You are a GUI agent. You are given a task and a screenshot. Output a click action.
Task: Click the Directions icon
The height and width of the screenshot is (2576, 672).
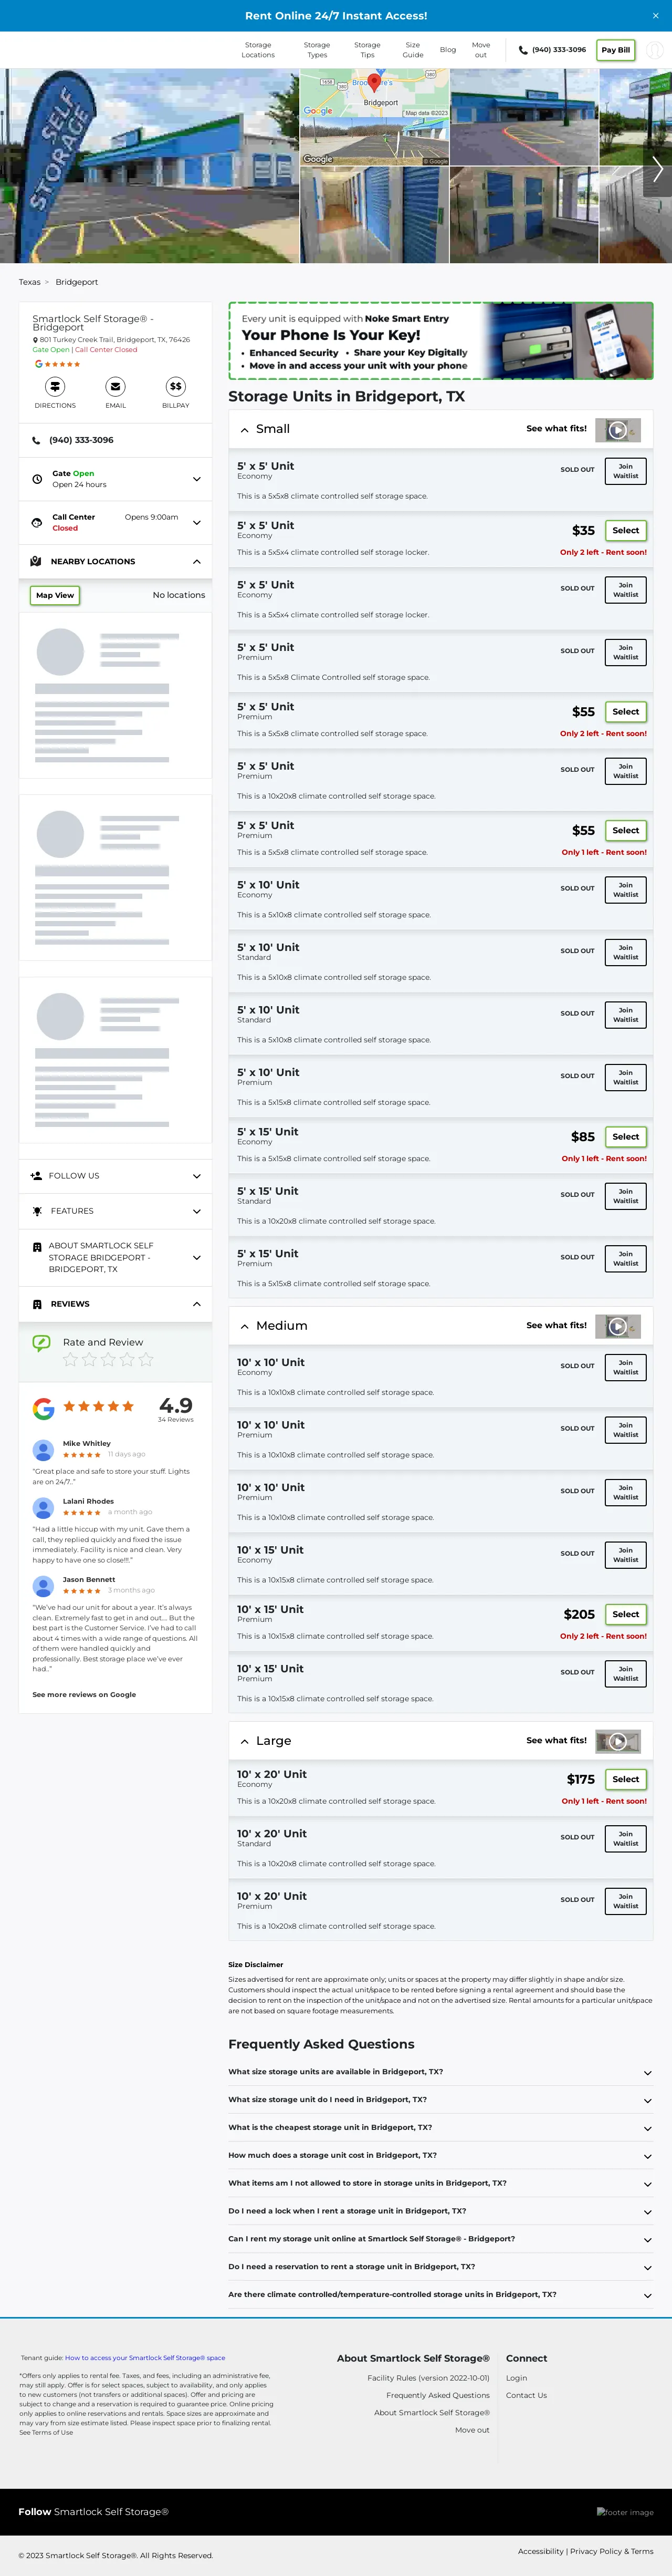55,386
